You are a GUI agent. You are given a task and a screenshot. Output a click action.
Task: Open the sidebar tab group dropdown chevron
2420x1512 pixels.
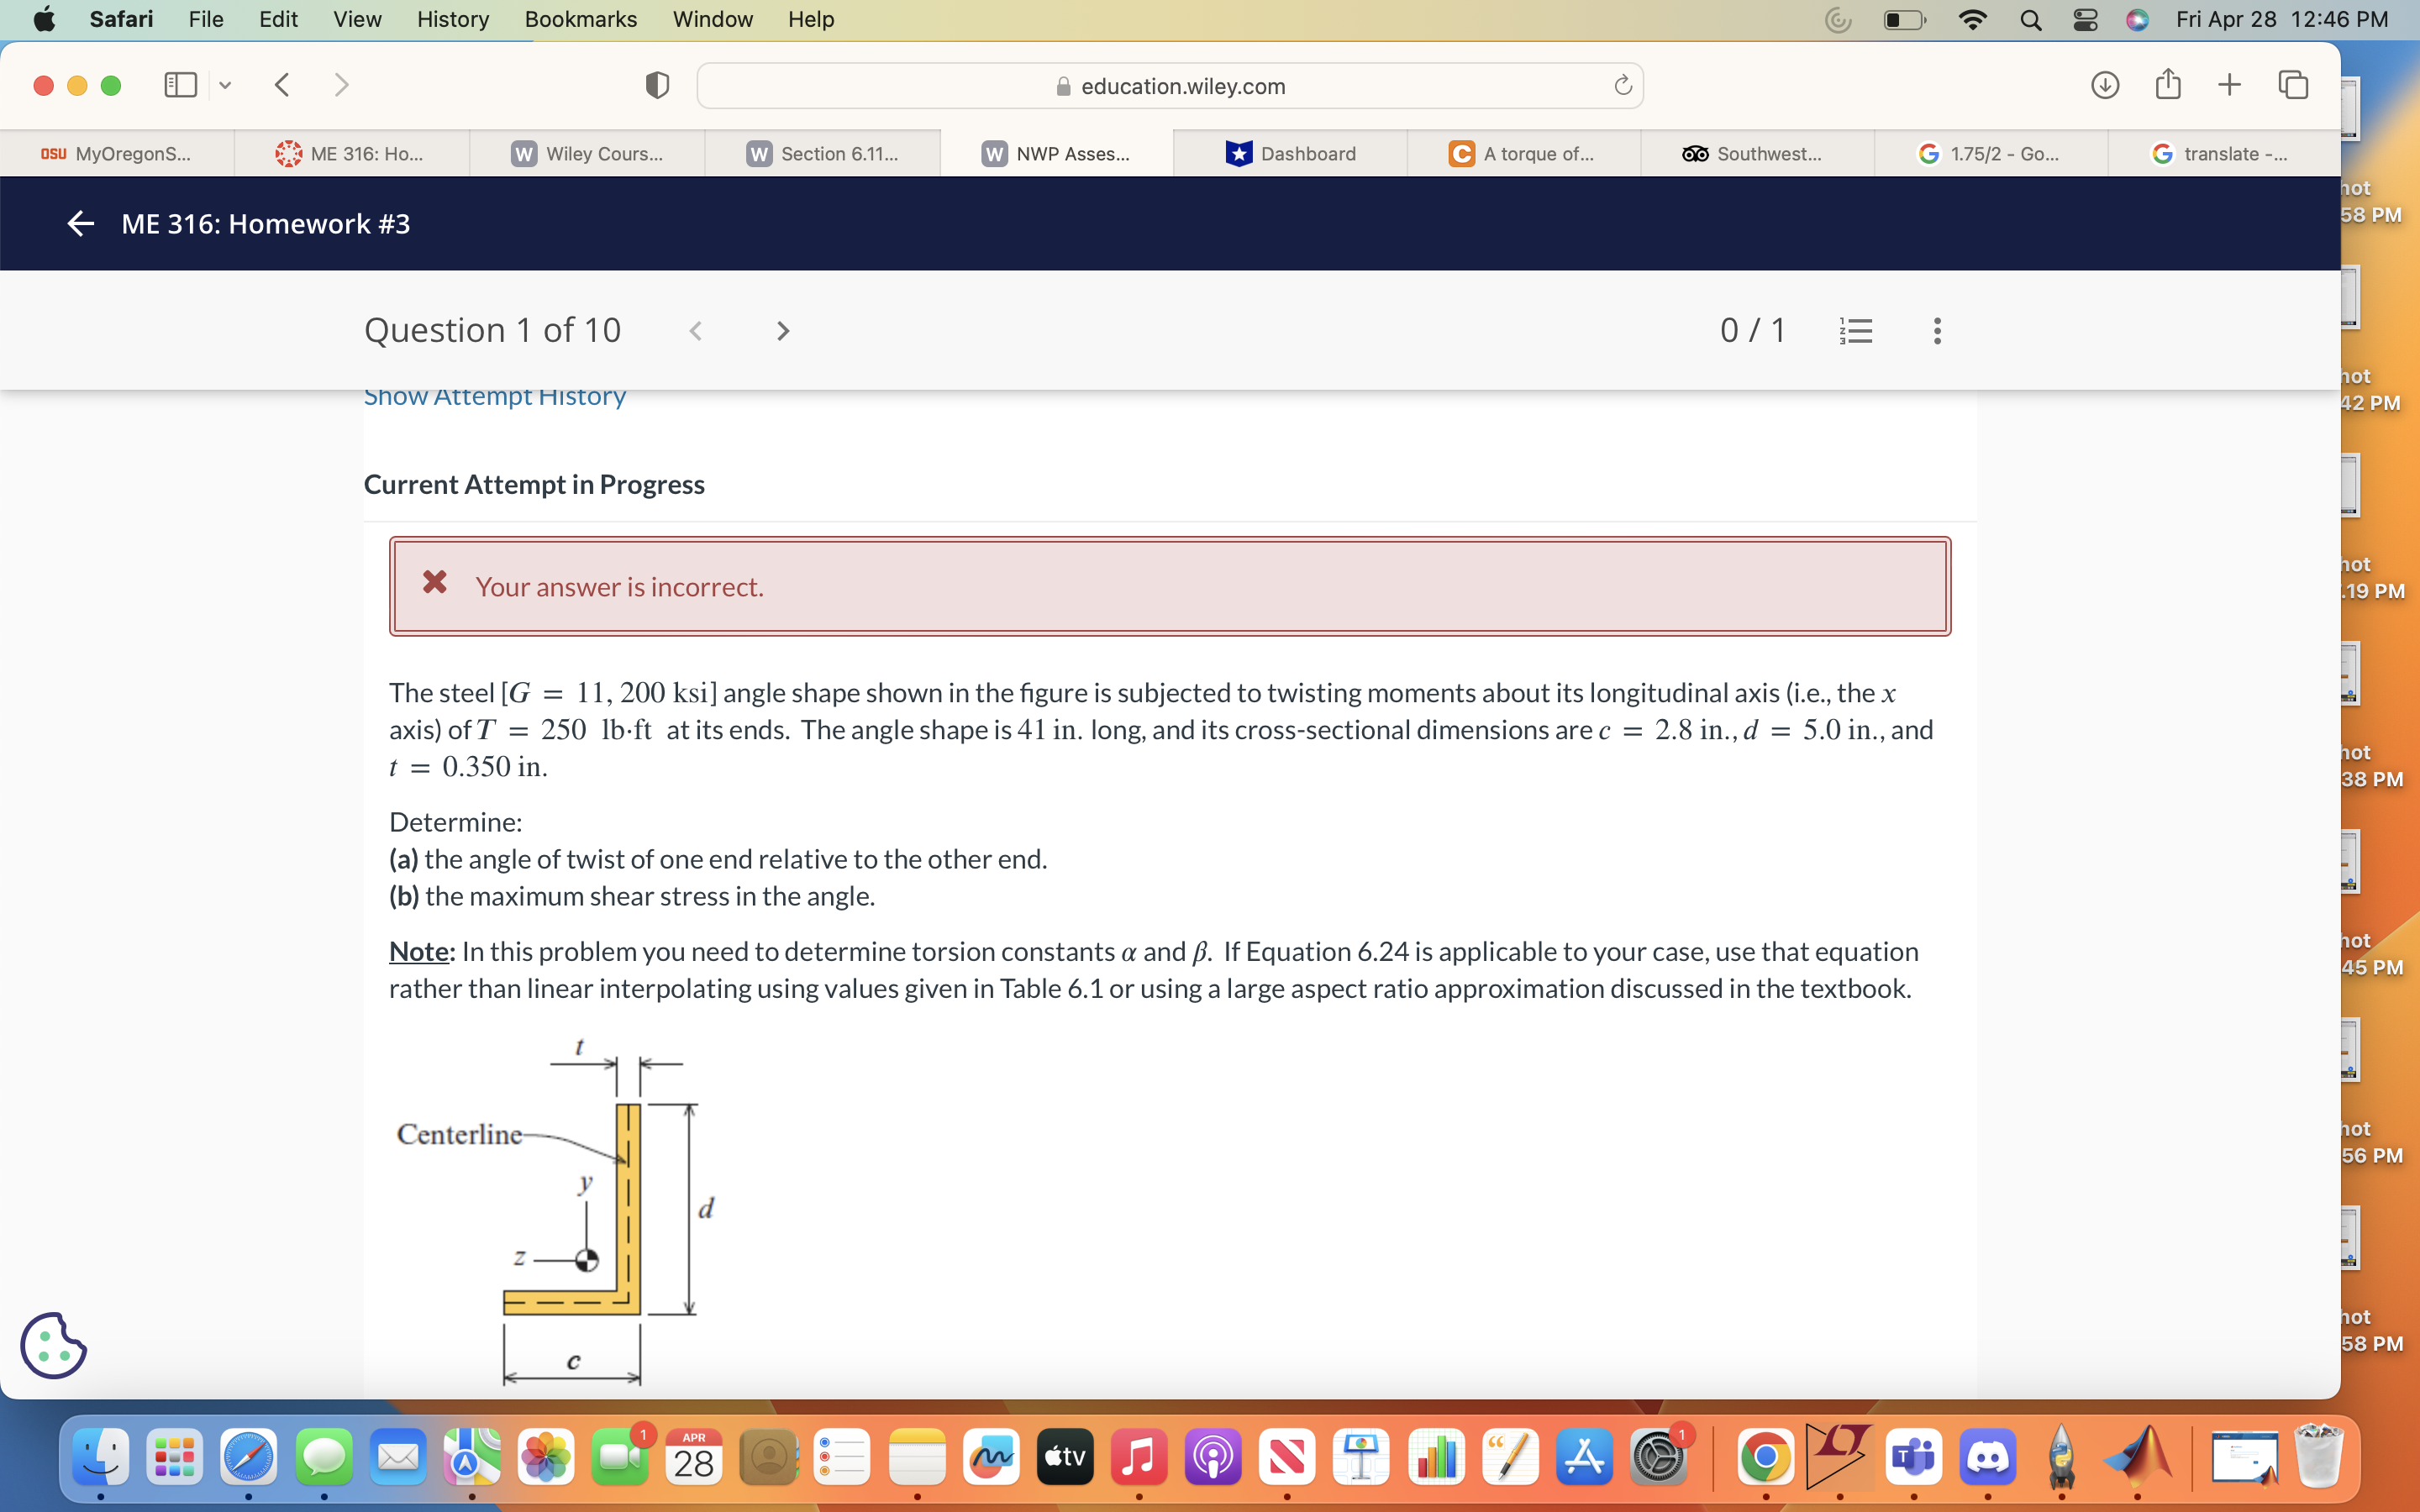[225, 85]
